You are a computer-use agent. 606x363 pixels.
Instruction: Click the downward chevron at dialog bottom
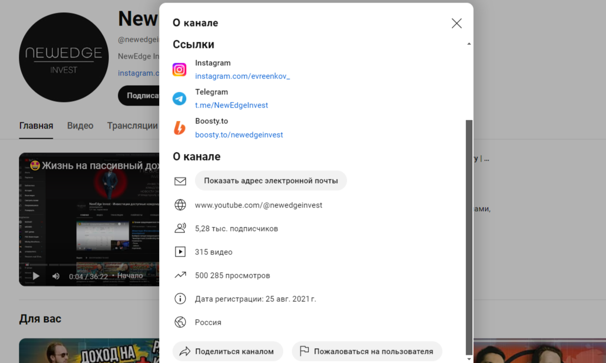468,358
